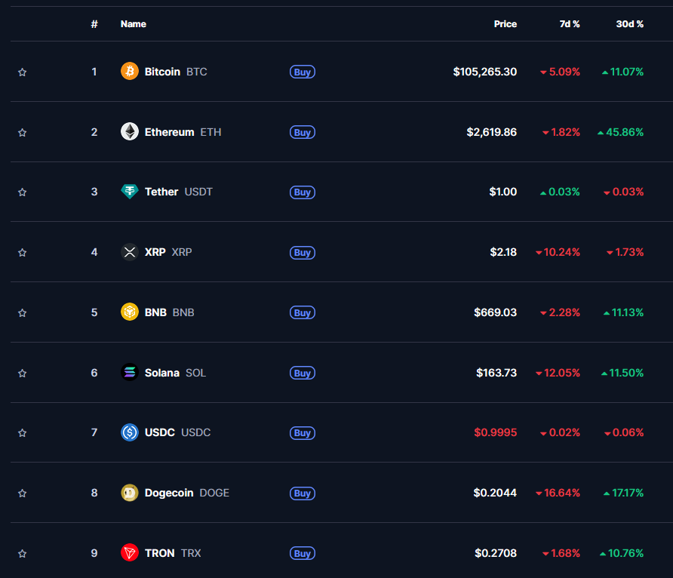Viewport: 673px width, 578px height.
Task: Click the BNB coin logo
Action: pos(129,312)
